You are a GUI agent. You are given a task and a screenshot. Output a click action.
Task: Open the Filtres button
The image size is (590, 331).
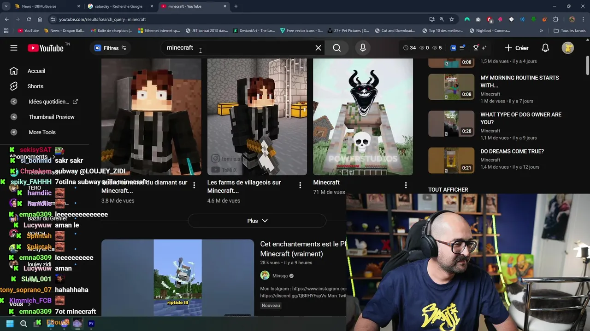pyautogui.click(x=110, y=48)
